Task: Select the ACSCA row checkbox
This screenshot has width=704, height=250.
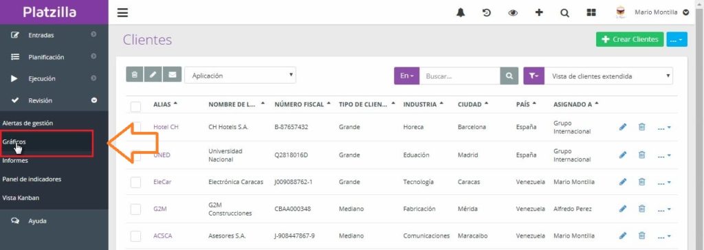Action: (x=135, y=236)
